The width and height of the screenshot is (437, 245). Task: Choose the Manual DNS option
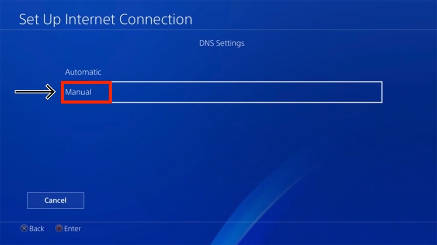(78, 92)
